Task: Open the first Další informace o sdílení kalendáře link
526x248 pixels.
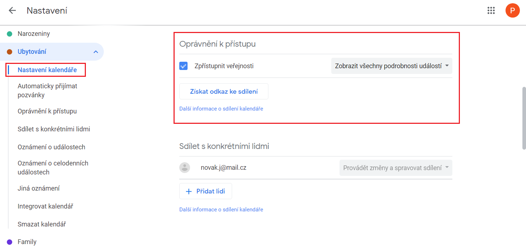Action: (x=221, y=108)
